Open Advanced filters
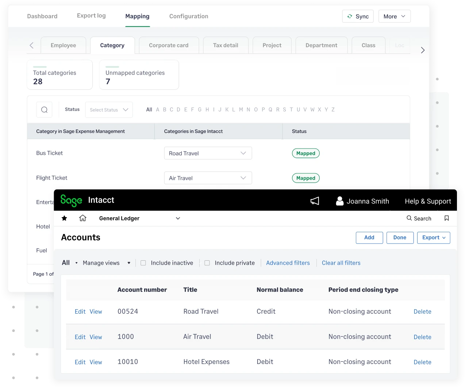 click(288, 263)
